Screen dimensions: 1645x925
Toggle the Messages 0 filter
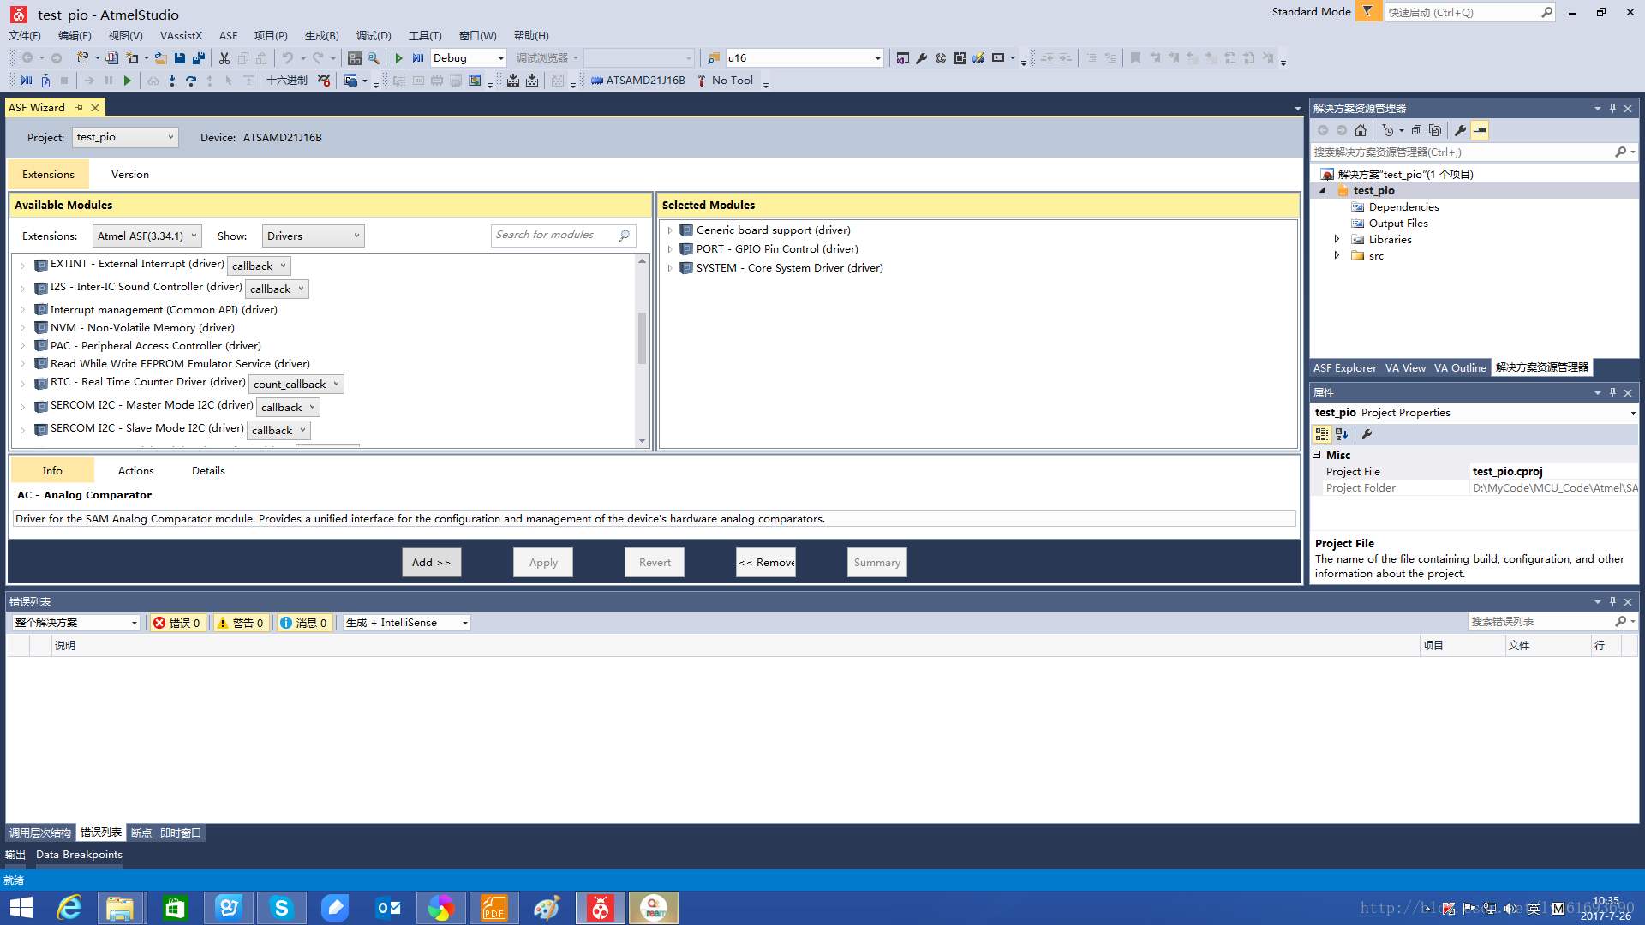coord(303,623)
